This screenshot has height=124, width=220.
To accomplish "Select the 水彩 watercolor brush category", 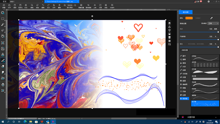I will tap(185, 66).
